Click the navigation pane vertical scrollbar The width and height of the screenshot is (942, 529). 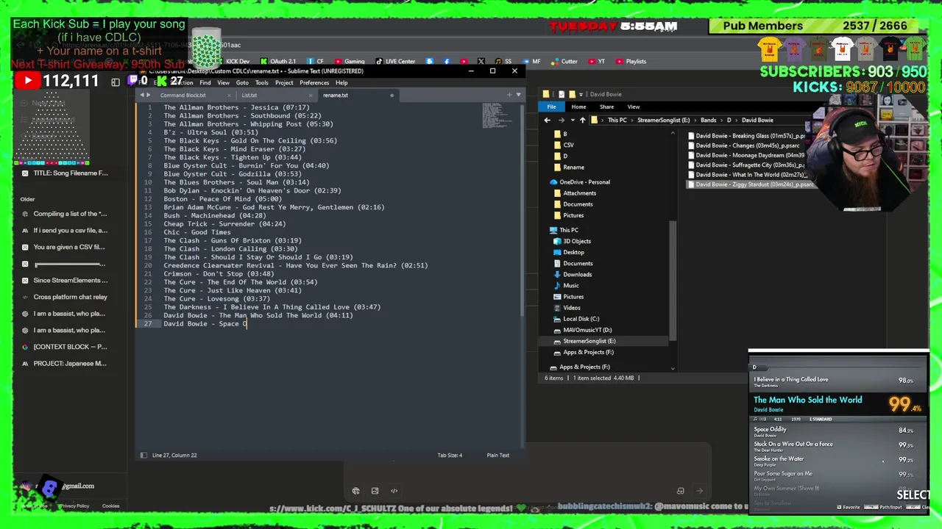click(x=673, y=279)
